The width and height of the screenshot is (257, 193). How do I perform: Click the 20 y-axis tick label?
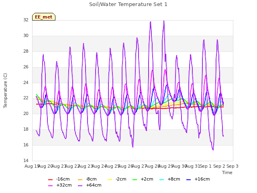click(26, 113)
